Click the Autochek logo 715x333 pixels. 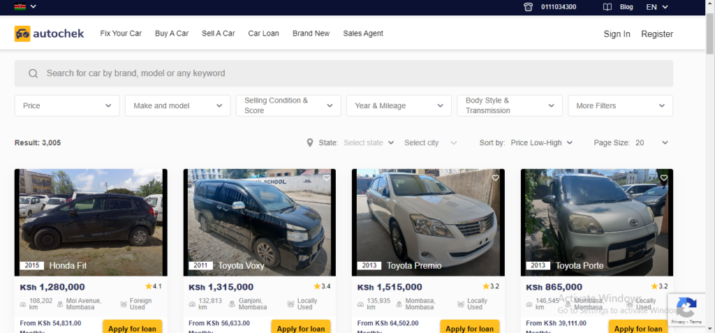[x=50, y=34]
